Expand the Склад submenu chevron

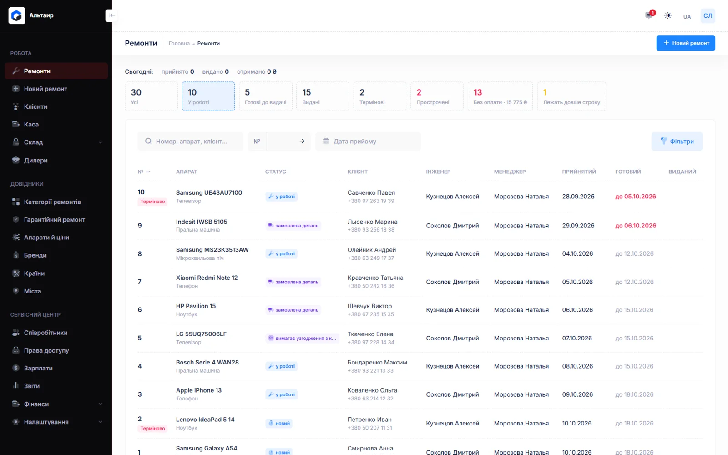101,142
